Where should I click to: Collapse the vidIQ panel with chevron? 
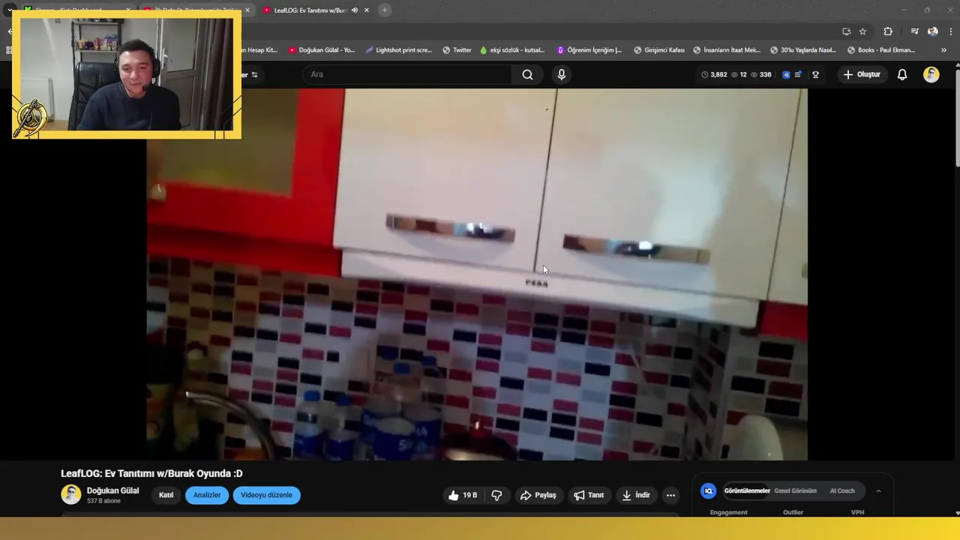pos(878,491)
